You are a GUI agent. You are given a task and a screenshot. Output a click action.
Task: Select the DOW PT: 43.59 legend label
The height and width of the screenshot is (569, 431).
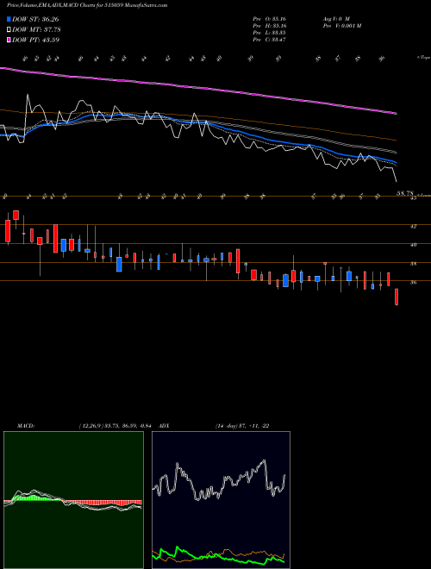[x=35, y=40]
